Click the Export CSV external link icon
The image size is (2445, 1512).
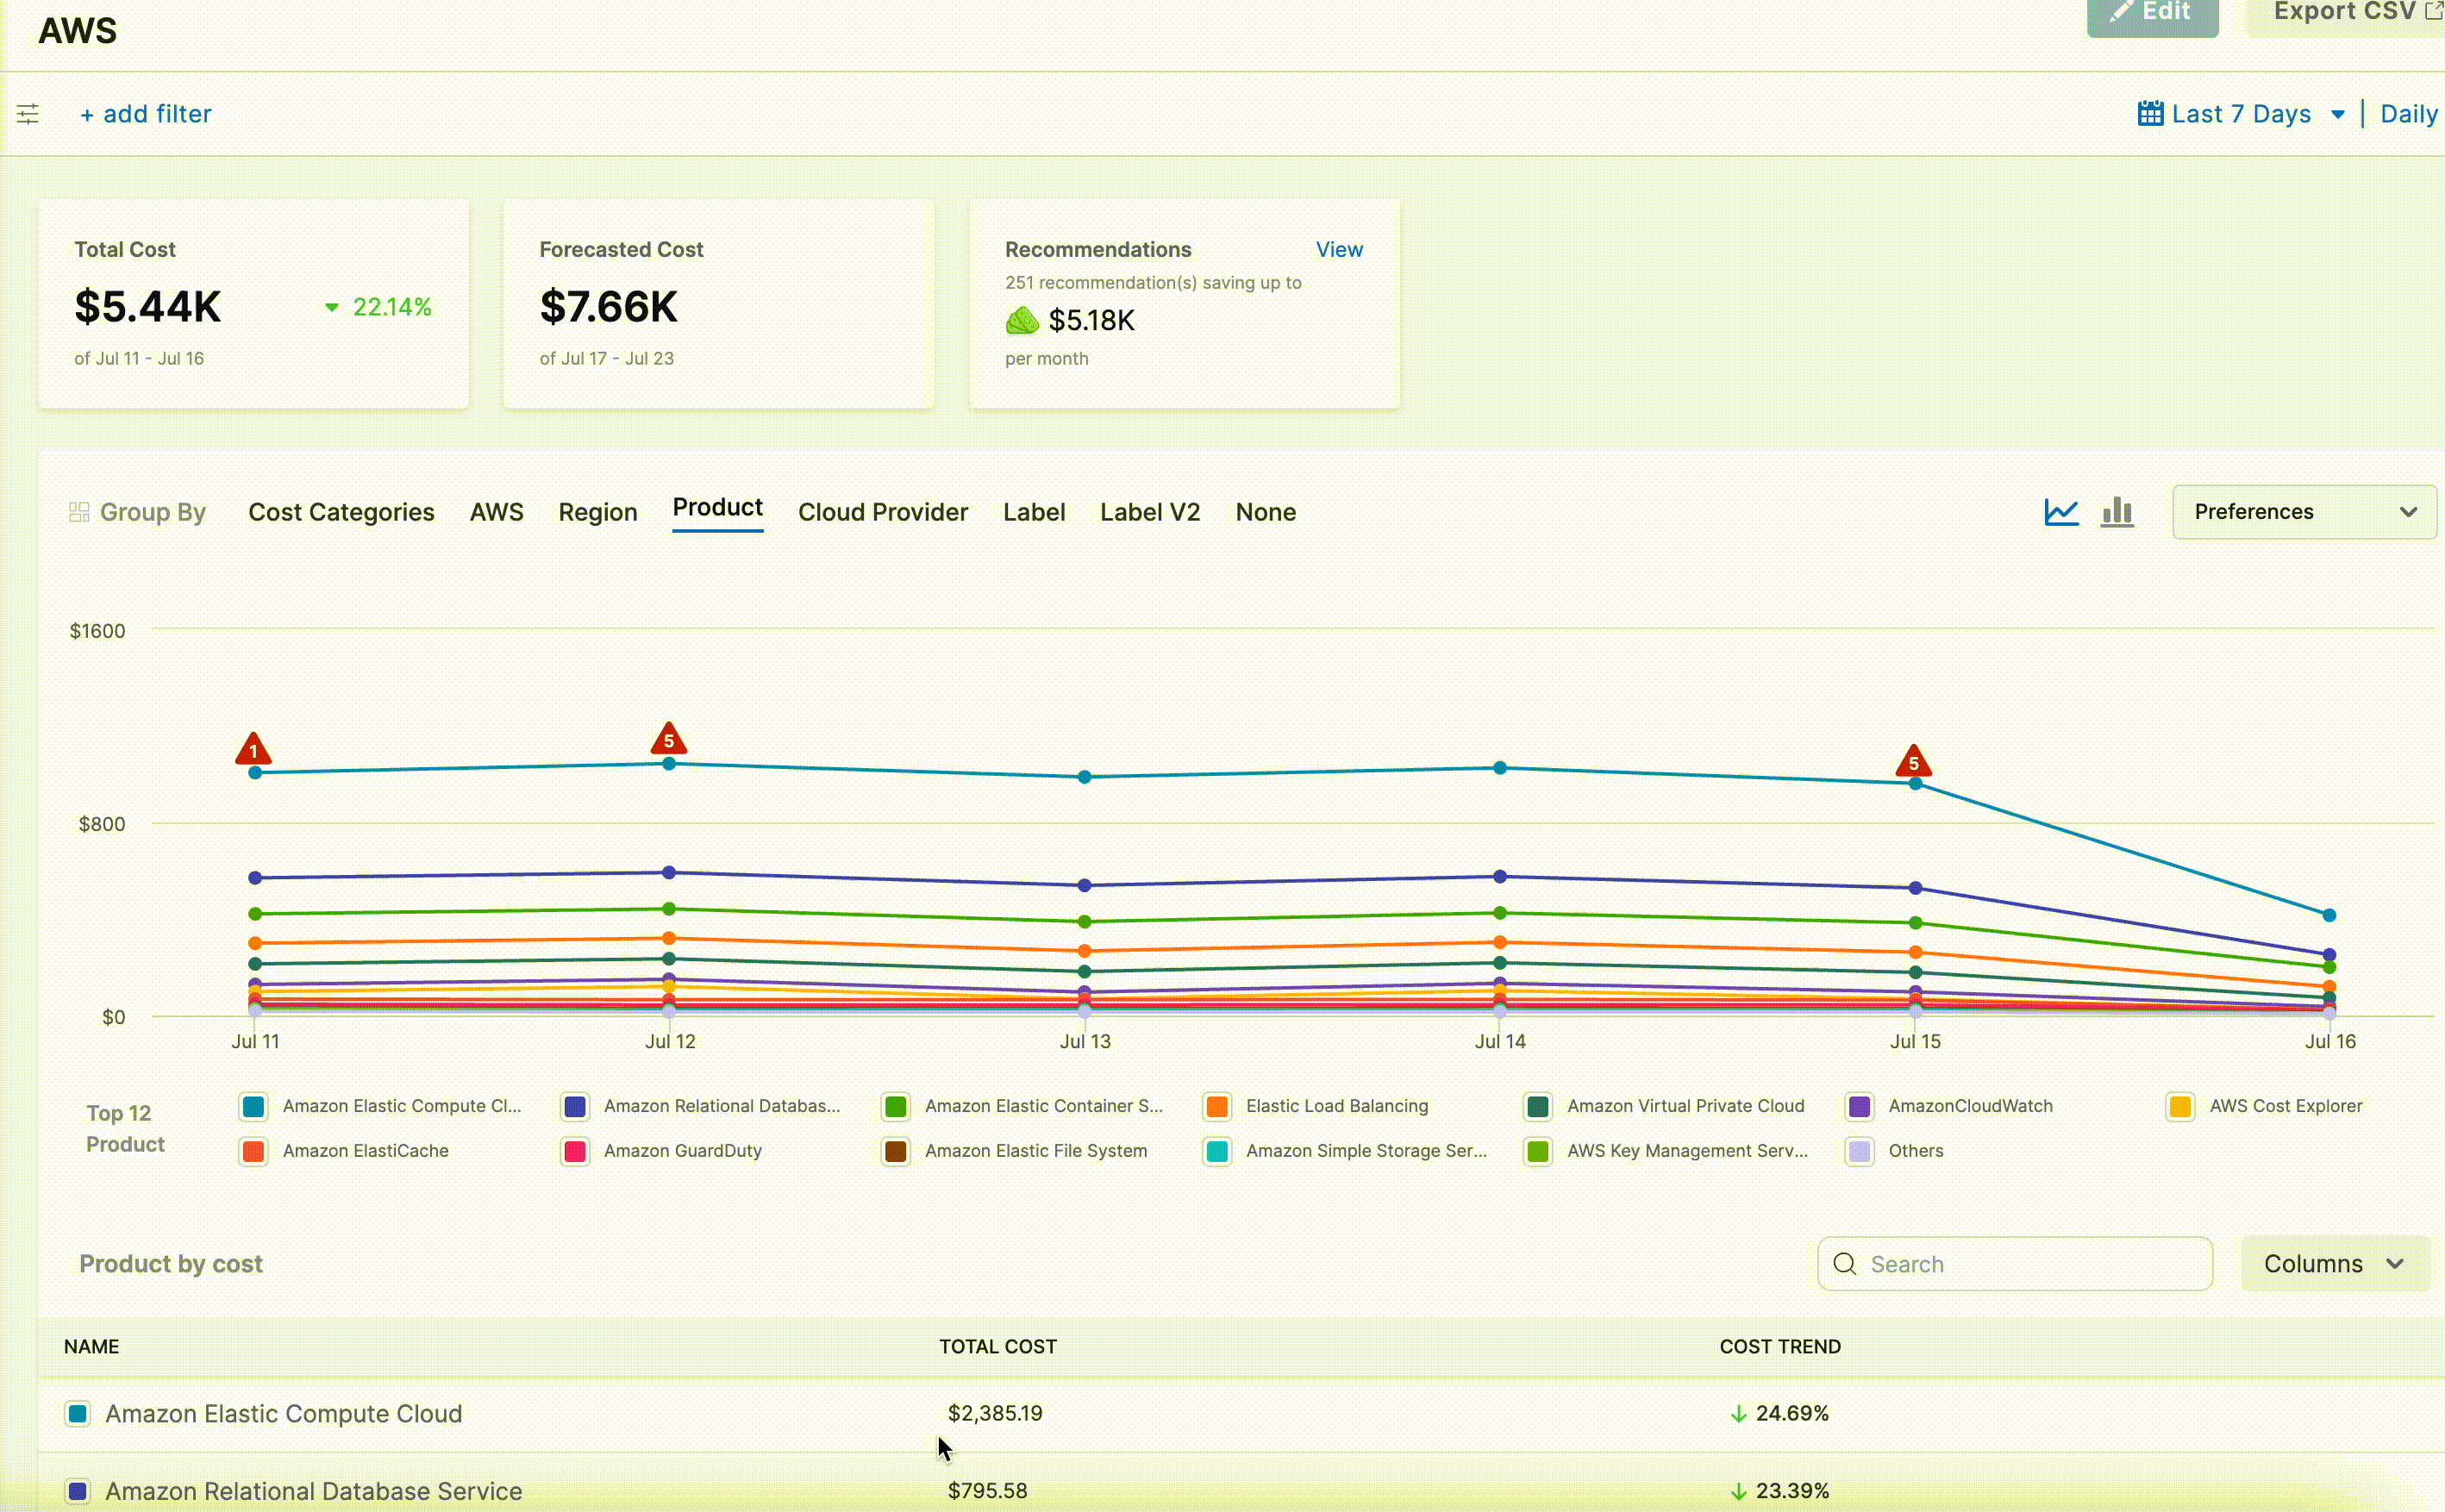click(x=2433, y=11)
